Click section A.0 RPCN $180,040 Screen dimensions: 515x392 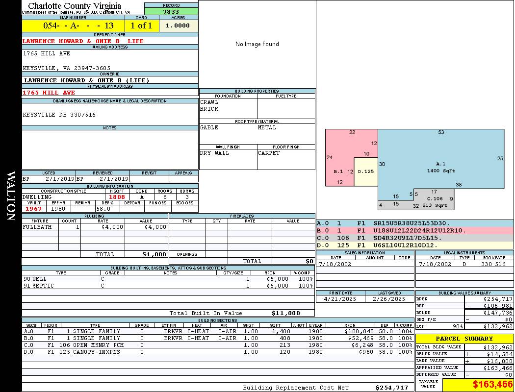tap(359, 332)
